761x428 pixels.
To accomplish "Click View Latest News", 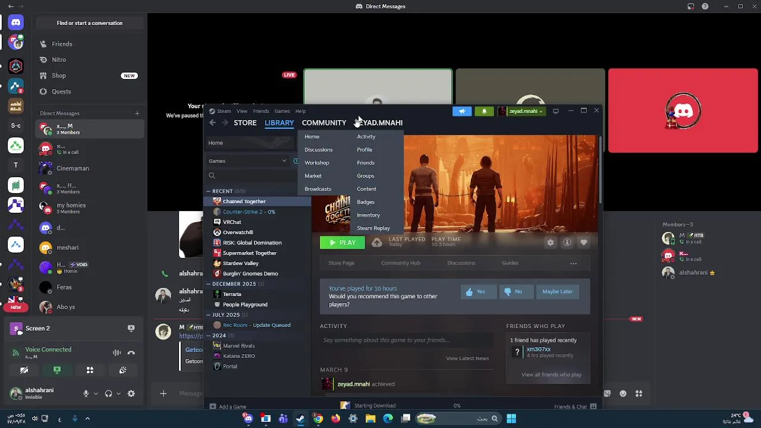I will pyautogui.click(x=467, y=358).
